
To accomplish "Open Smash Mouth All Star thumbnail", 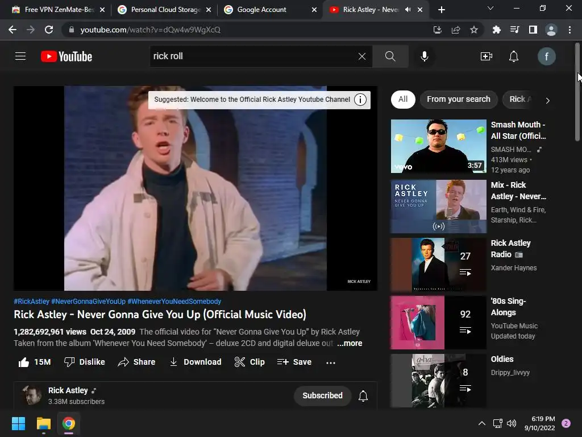I will pyautogui.click(x=438, y=146).
